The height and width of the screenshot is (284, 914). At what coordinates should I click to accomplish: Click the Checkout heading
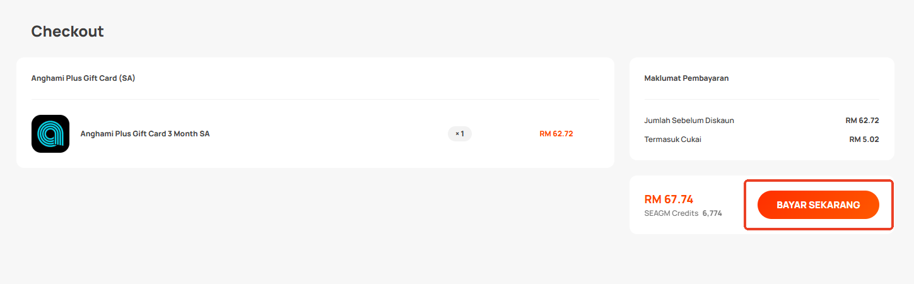(x=67, y=31)
